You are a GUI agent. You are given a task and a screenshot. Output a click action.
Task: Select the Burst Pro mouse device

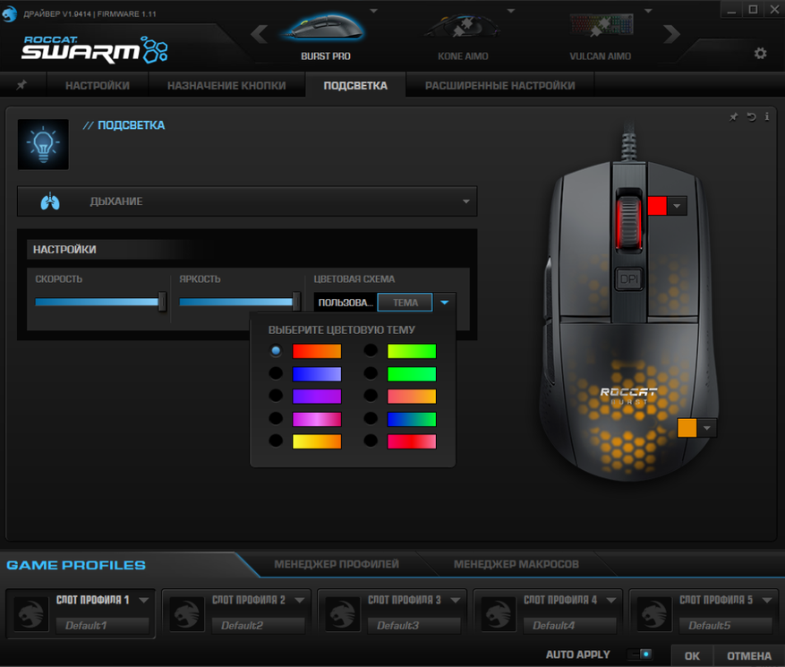(326, 38)
